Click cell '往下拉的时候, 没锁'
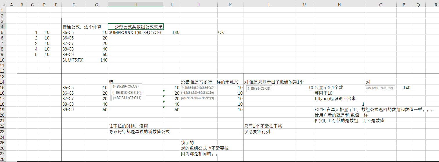The height and width of the screenshot is (162, 439). pos(128,126)
